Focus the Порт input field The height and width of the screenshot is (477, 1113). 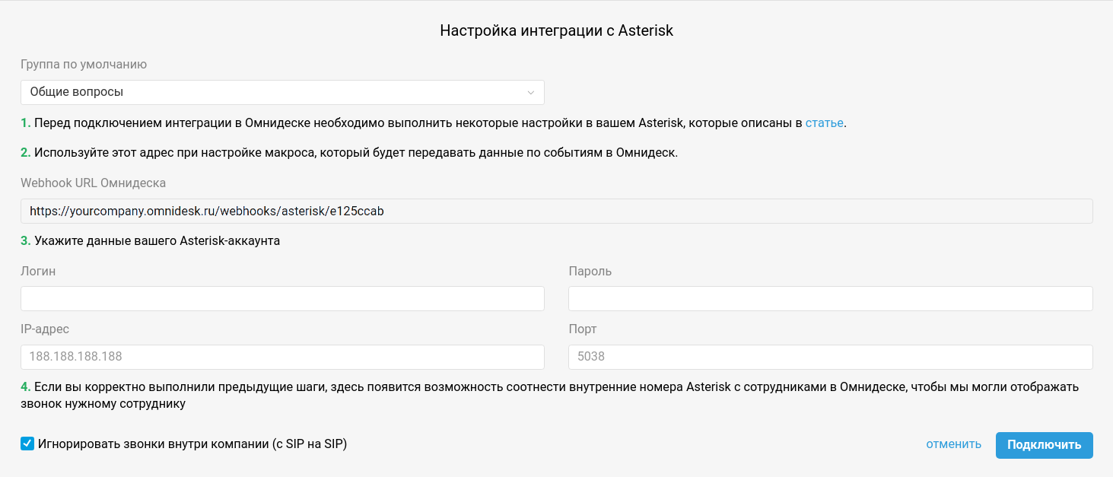[x=831, y=357]
